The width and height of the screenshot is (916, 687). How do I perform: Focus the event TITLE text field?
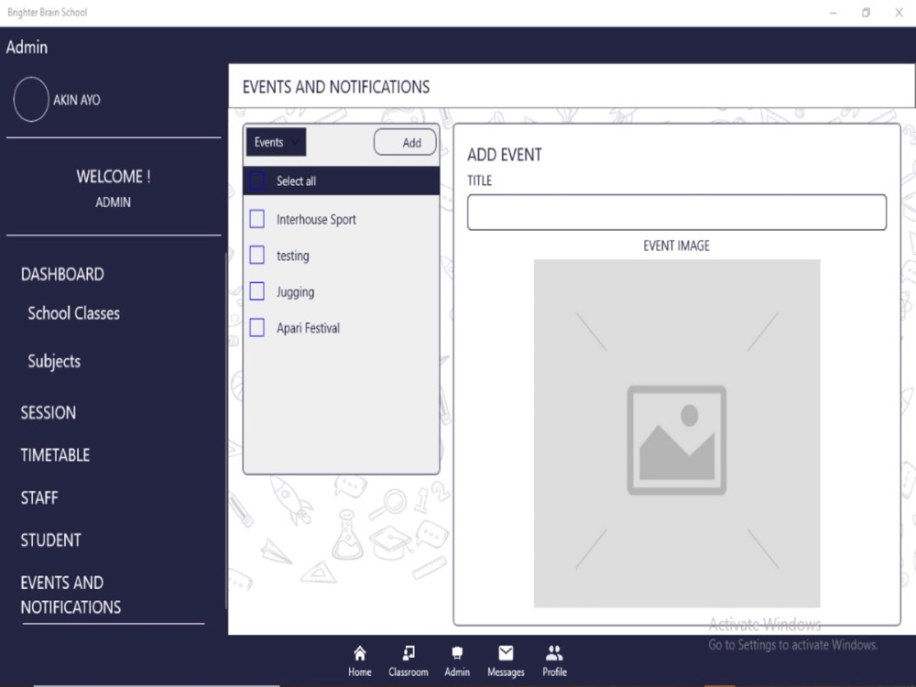tap(677, 213)
